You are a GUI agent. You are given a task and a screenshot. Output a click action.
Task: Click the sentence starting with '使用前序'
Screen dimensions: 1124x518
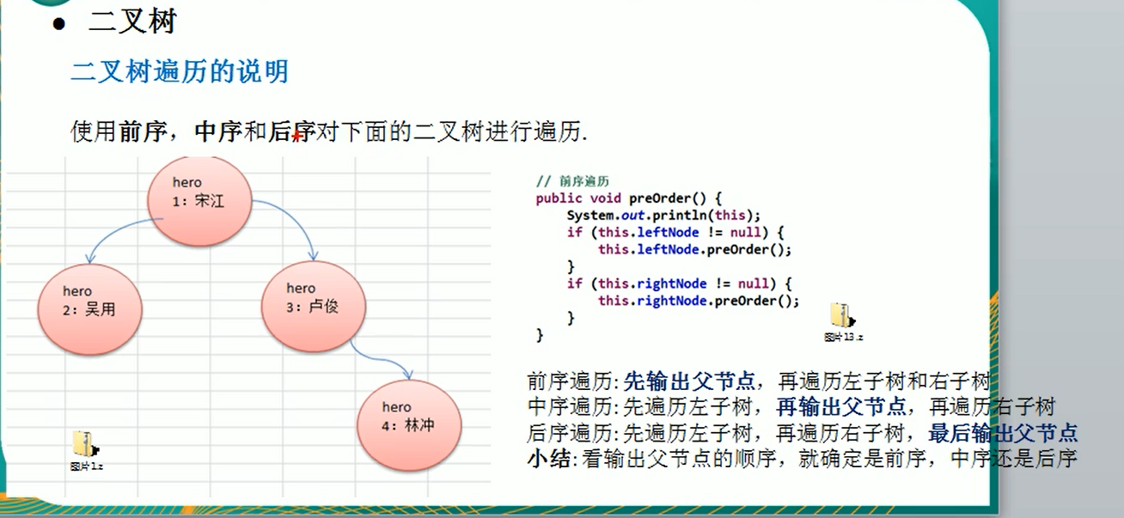click(329, 131)
